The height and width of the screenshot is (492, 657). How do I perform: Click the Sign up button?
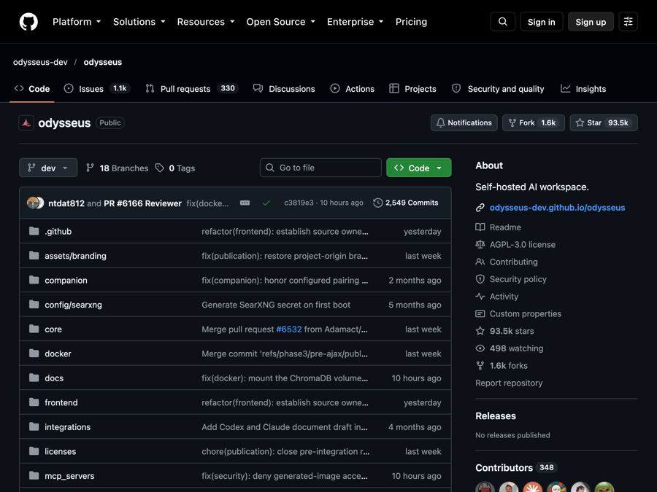tap(591, 22)
